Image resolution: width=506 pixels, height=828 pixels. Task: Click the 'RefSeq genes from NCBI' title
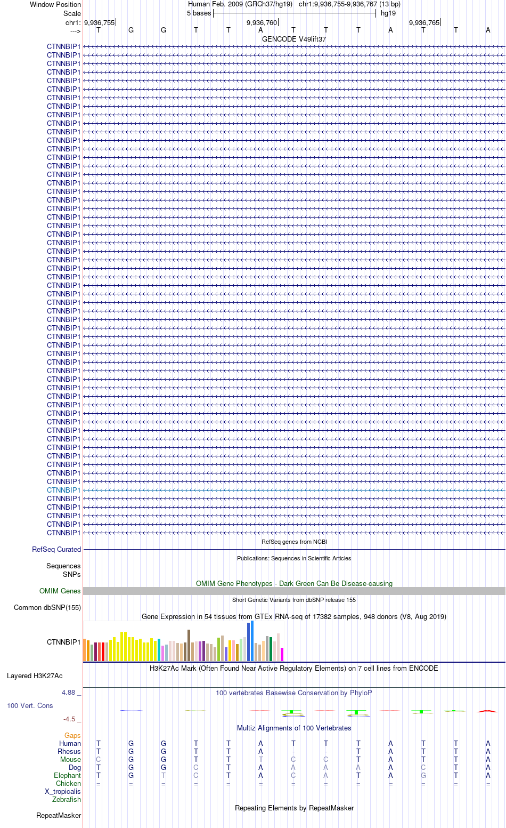point(294,542)
